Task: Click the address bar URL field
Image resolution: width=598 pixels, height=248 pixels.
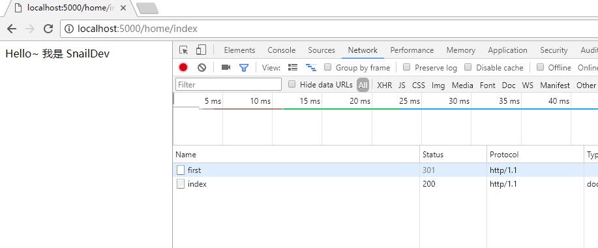Action: click(329, 29)
